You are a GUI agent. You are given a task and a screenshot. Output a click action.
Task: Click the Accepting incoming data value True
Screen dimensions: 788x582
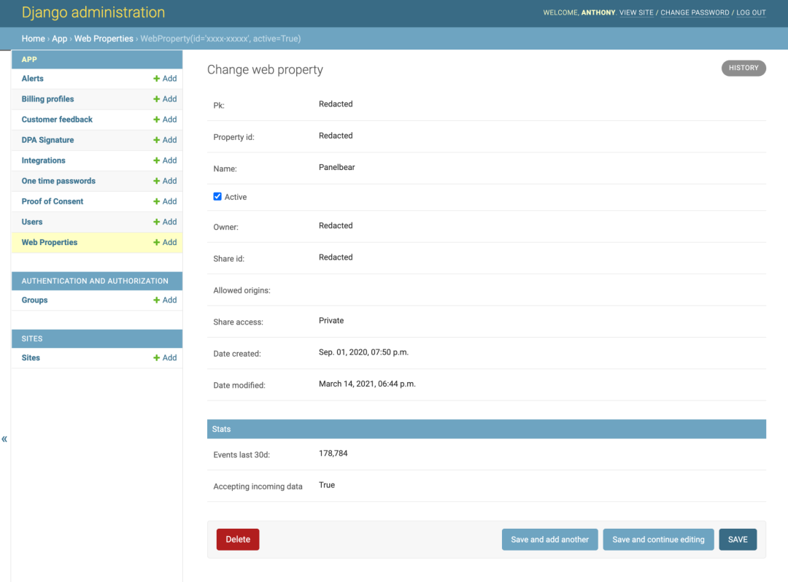pyautogui.click(x=327, y=484)
